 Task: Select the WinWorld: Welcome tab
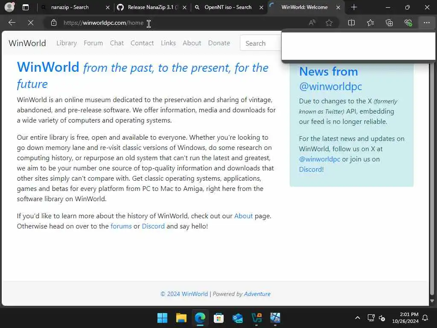pos(304,7)
